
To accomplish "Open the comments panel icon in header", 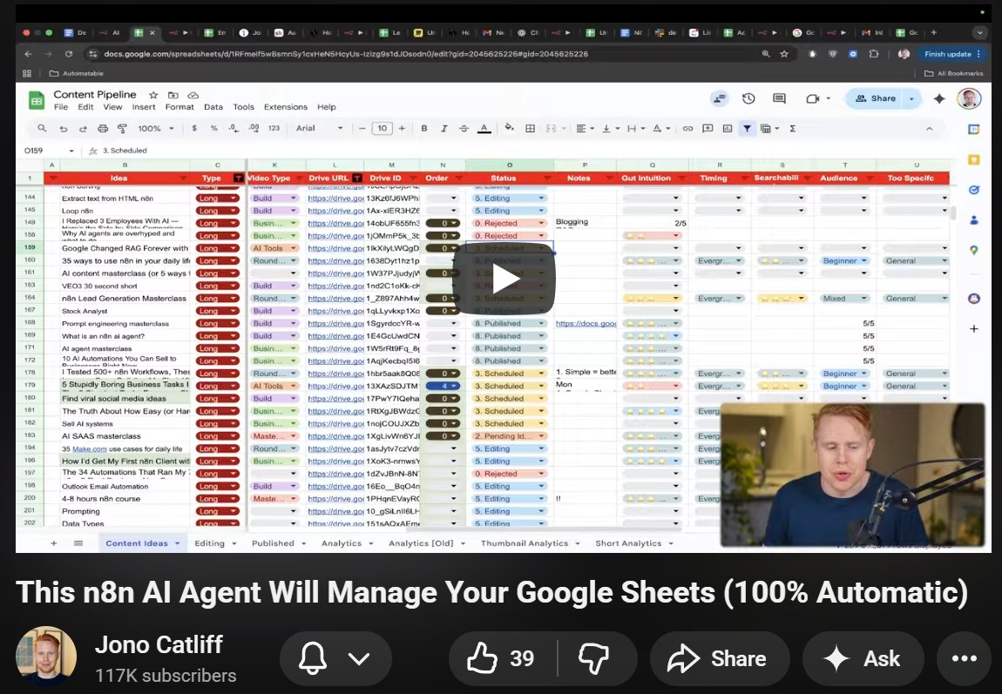I will coord(779,98).
